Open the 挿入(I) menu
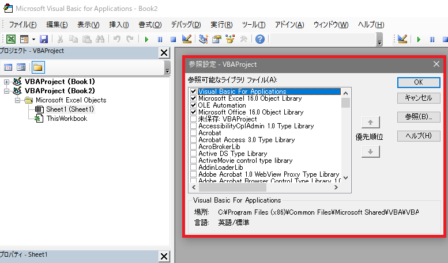This screenshot has height=263, width=448. click(x=119, y=25)
